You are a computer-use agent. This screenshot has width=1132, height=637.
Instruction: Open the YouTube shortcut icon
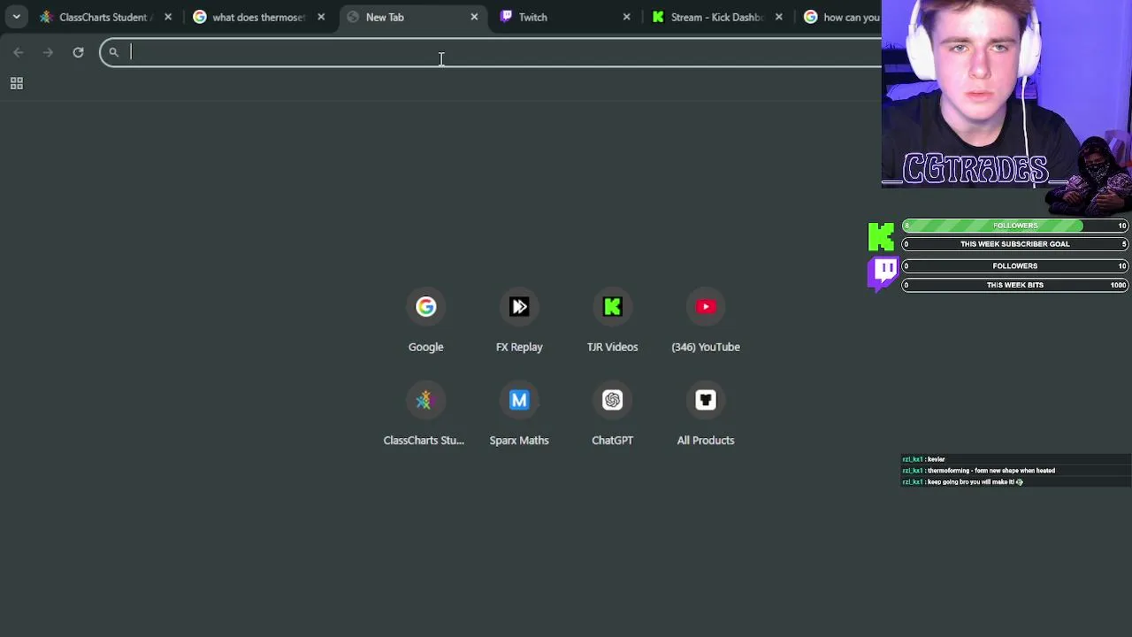pyautogui.click(x=706, y=307)
